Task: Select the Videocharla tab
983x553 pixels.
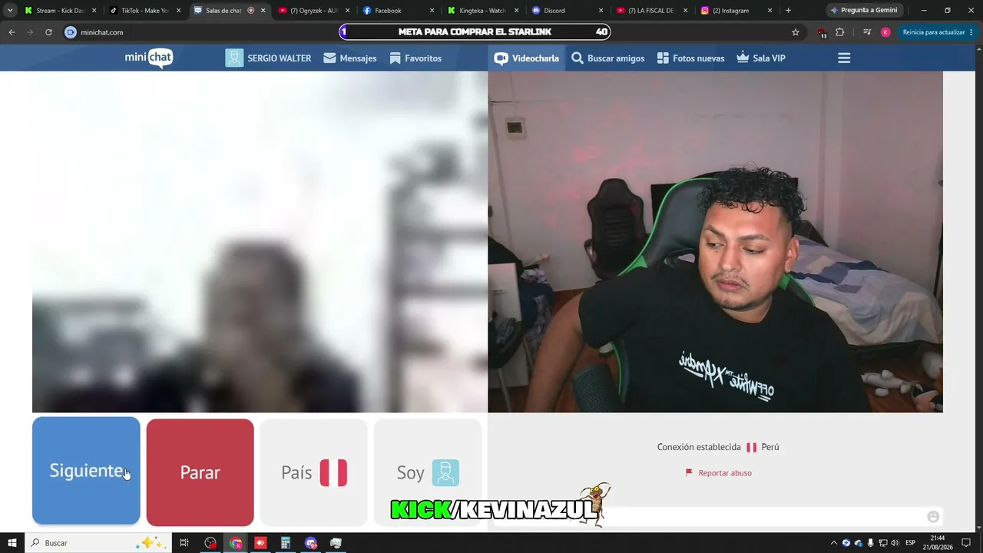Action: point(527,58)
